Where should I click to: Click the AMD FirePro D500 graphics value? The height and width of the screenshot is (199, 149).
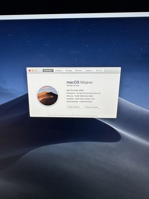[x=85, y=99]
